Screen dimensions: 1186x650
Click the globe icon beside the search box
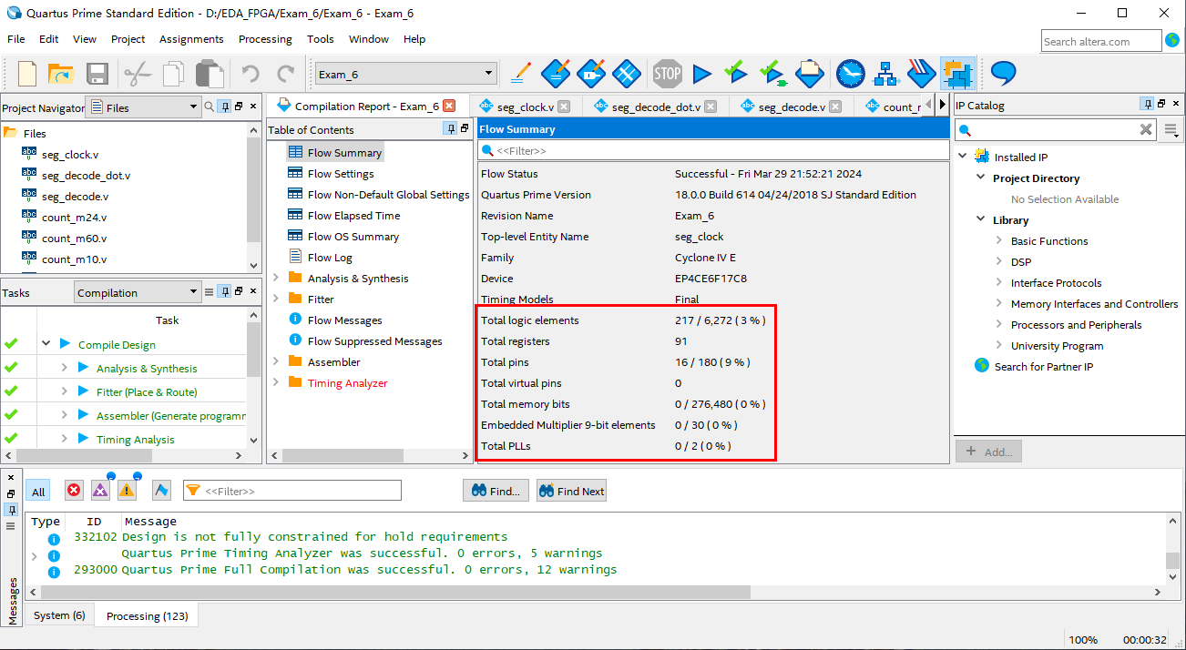click(1172, 41)
